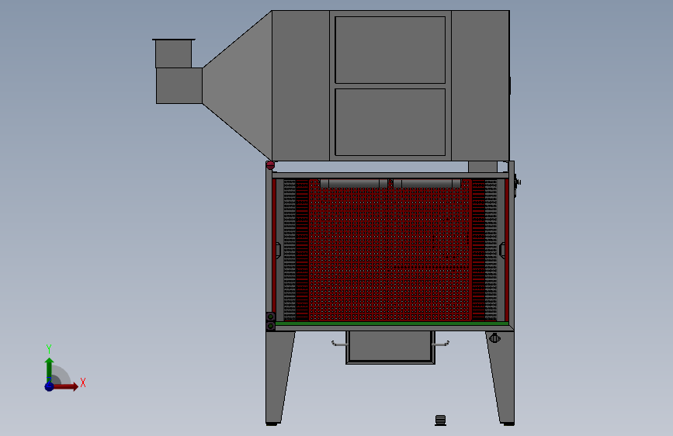The width and height of the screenshot is (673, 436).
Task: Select the red perforated screen panel
Action: (390, 250)
